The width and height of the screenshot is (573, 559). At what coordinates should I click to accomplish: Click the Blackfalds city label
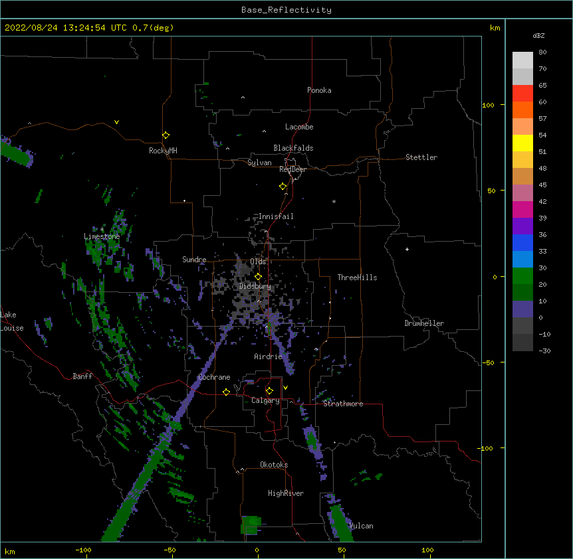(x=293, y=148)
